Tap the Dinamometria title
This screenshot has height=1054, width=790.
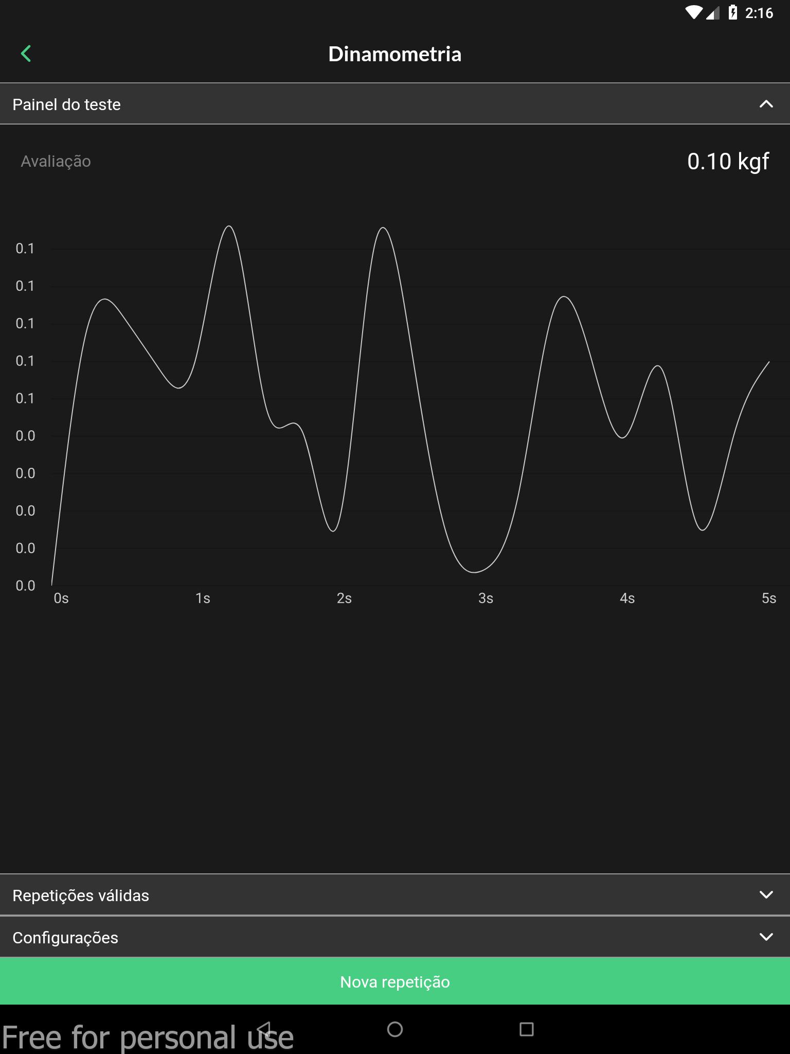(395, 55)
